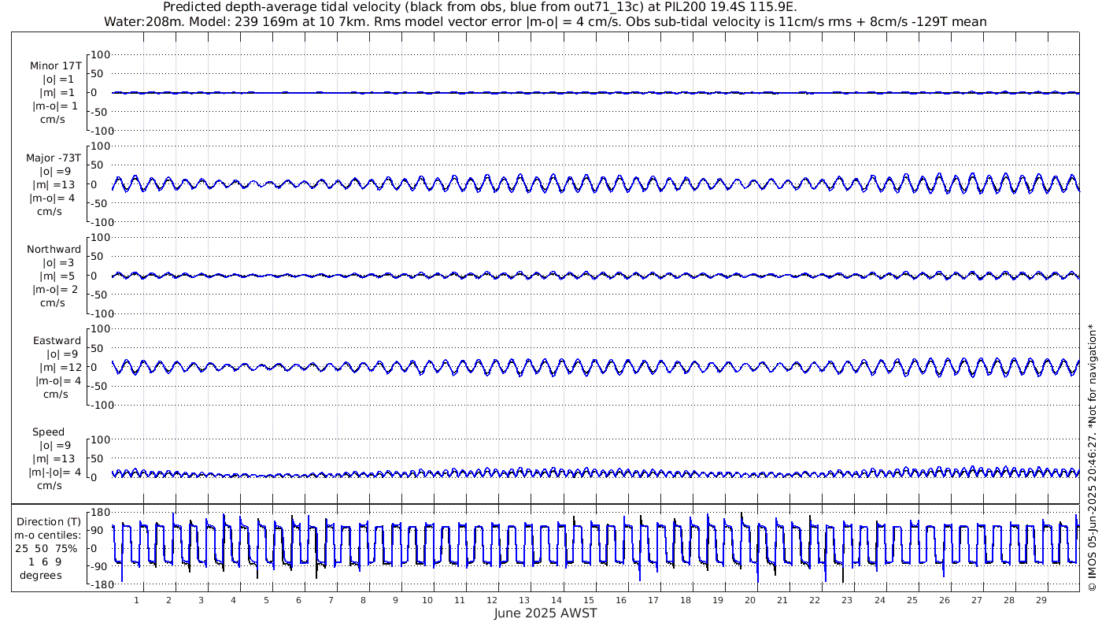The width and height of the screenshot is (1102, 630).
Task: Click day tick label '23' on x-axis
Action: pos(847,599)
